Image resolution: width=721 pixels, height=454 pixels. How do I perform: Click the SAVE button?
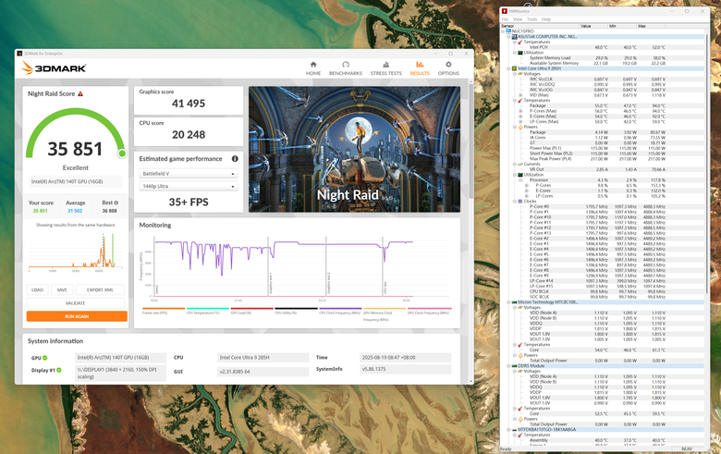[62, 289]
